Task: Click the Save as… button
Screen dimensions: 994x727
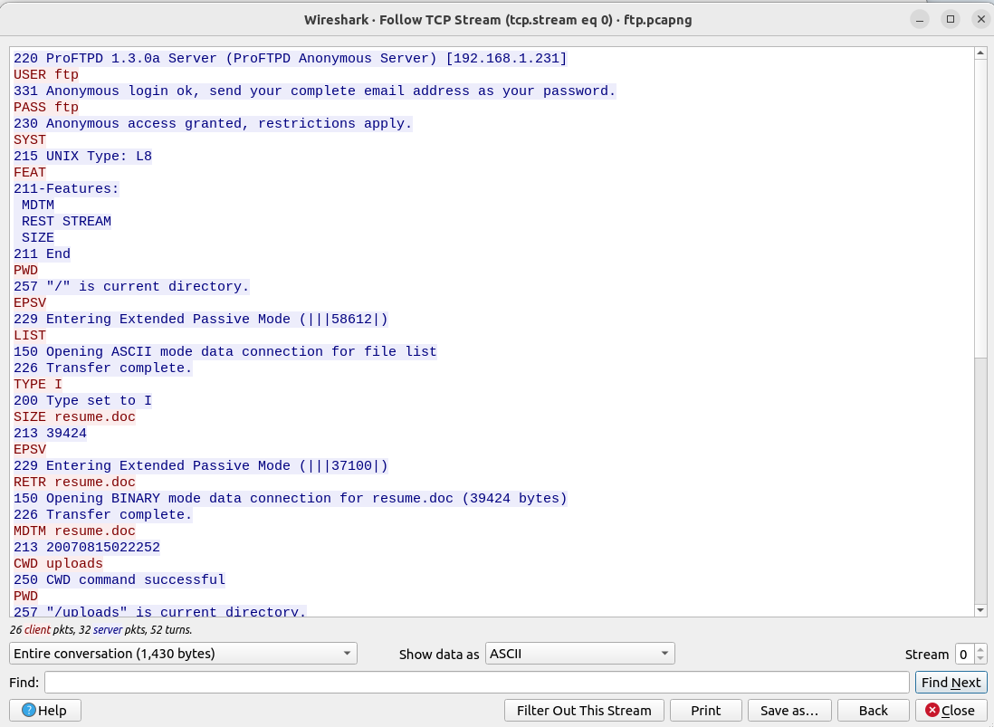Action: pos(789,710)
